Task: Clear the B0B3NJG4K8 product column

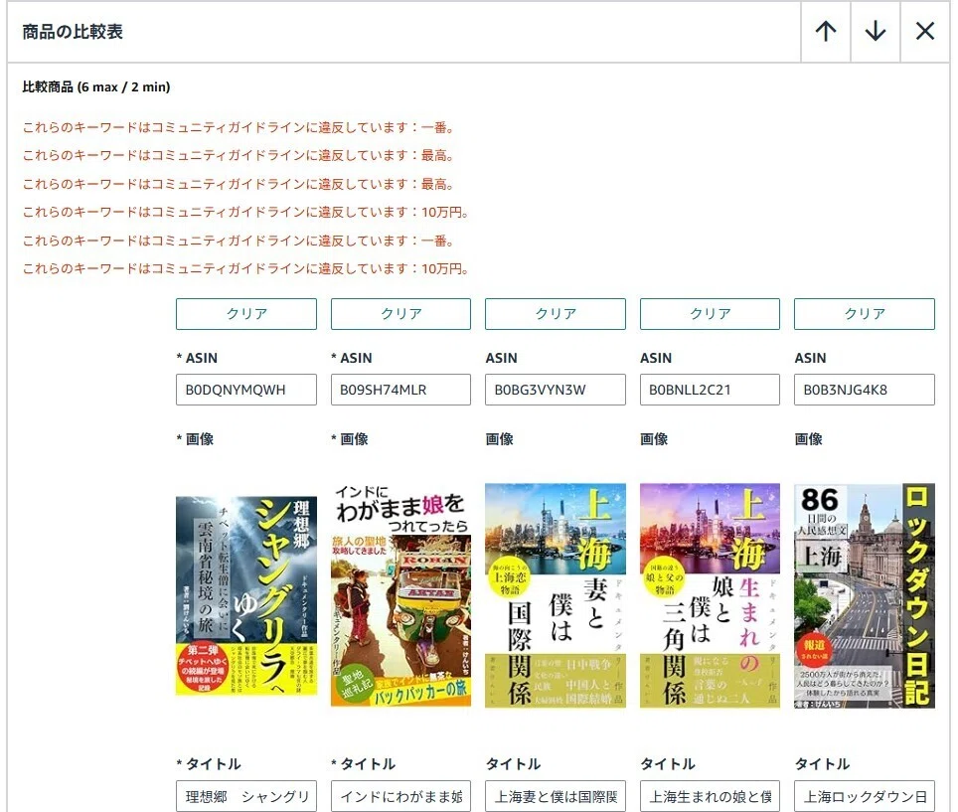Action: click(865, 314)
